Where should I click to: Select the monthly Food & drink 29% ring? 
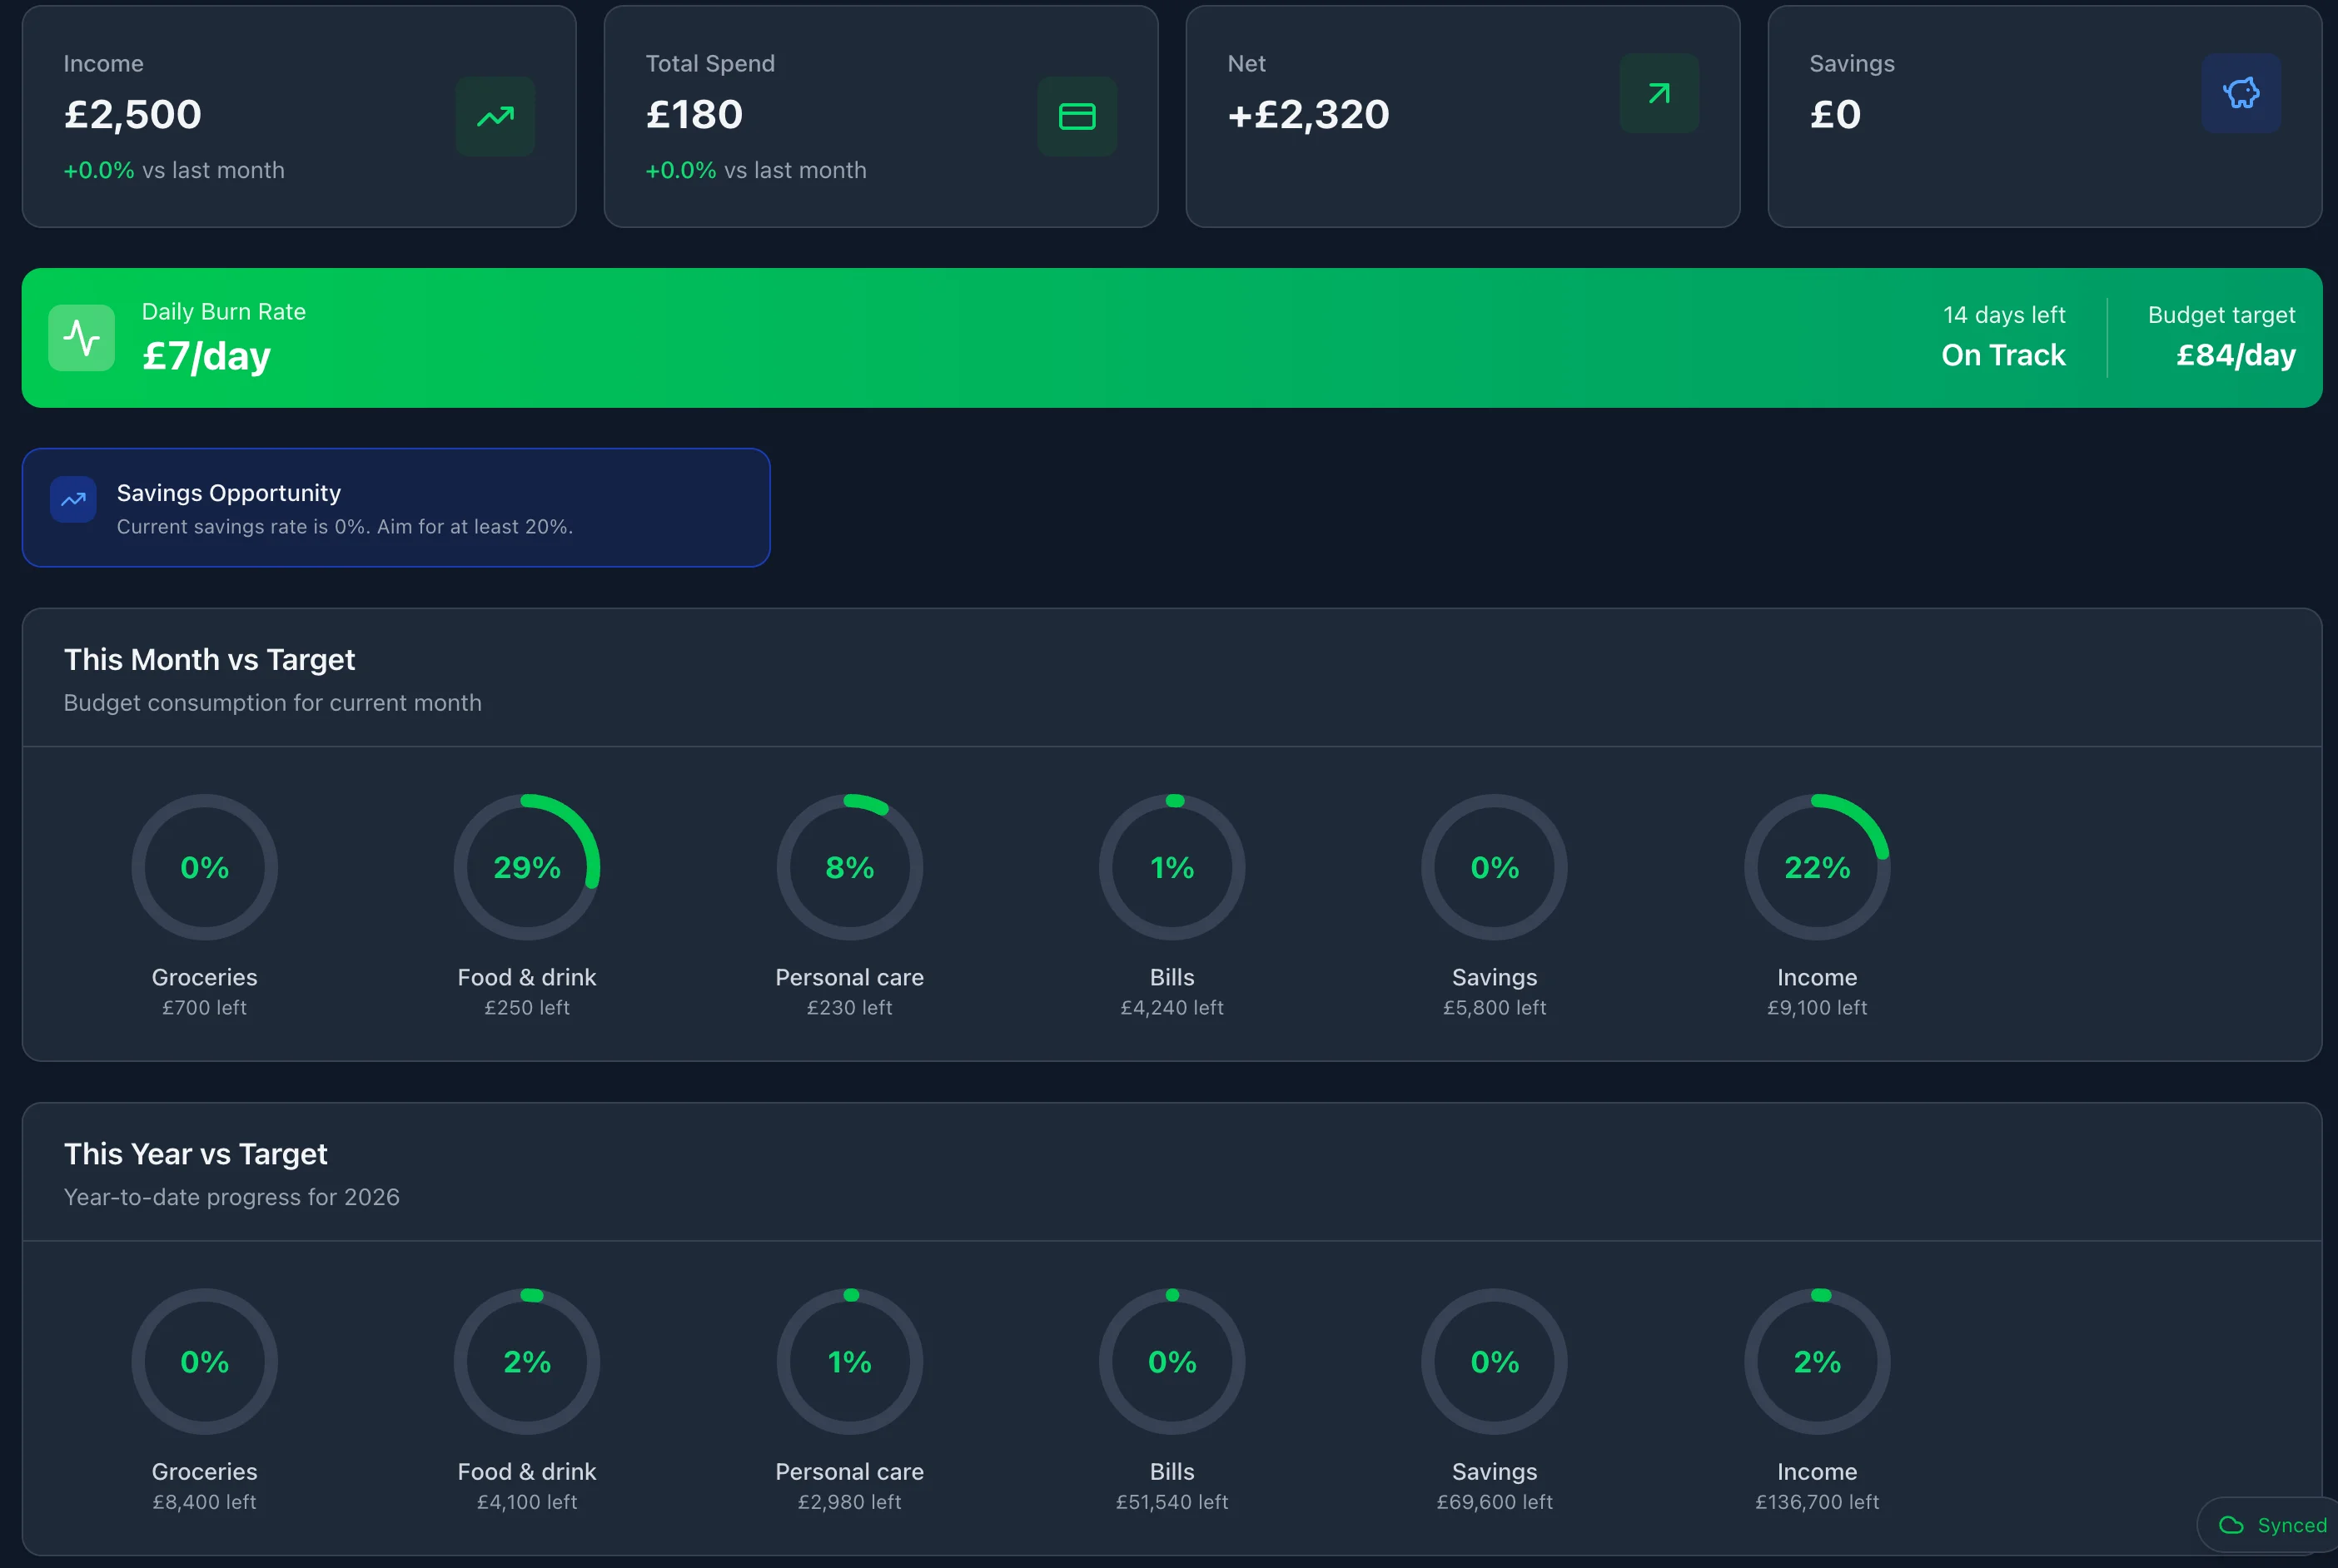tap(527, 867)
